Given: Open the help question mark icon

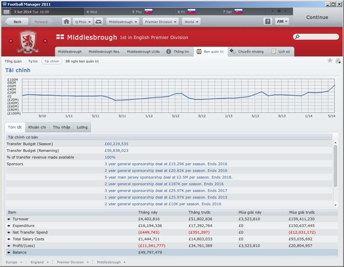Looking at the screenshot, I should coord(268,22).
